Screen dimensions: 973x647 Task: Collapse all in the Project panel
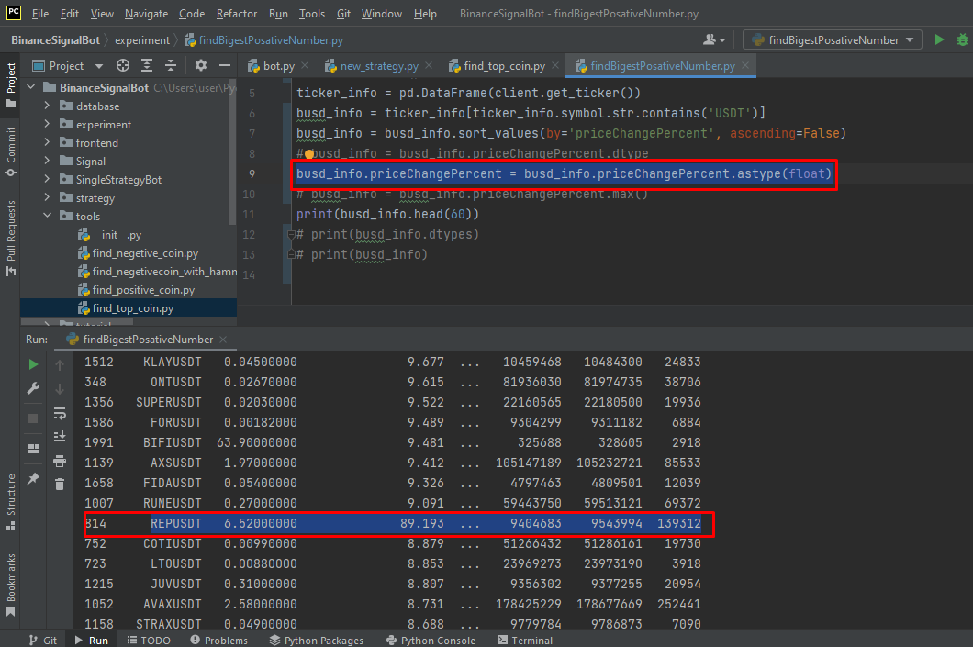coord(170,66)
